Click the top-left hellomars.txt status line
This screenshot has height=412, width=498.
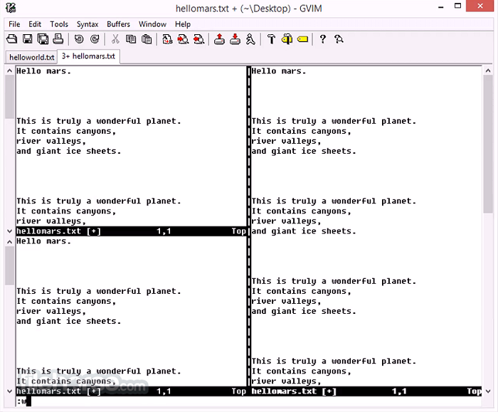tap(128, 231)
